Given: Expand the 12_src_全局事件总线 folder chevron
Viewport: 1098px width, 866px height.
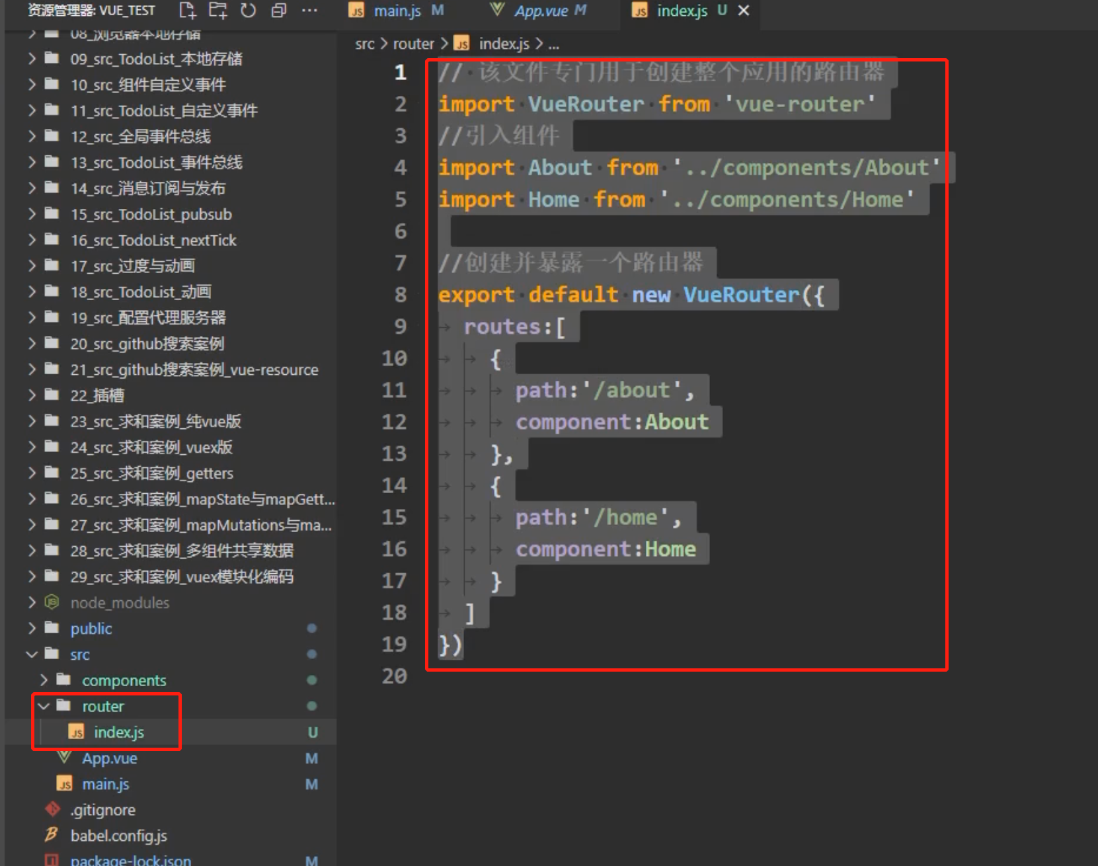Looking at the screenshot, I should [x=32, y=136].
